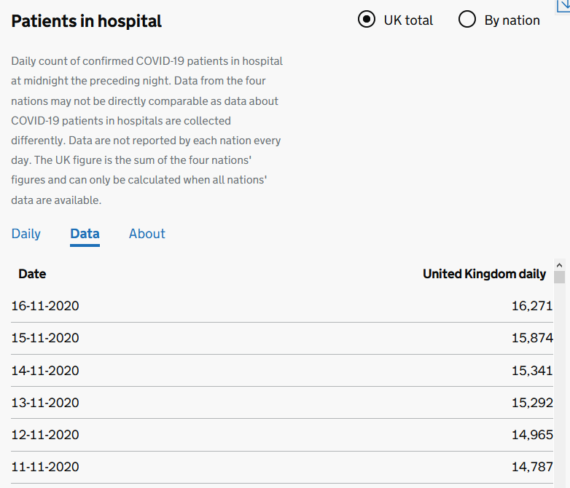The width and height of the screenshot is (570, 488).
Task: Open the About tab
Action: [147, 234]
